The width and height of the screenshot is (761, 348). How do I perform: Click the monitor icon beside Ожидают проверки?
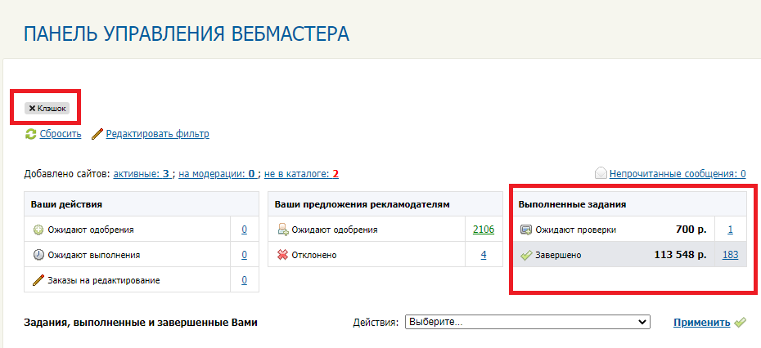coord(526,230)
